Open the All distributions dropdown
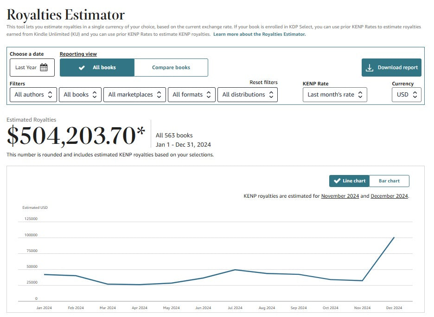Screen dimensions: 434x317 (x=247, y=95)
